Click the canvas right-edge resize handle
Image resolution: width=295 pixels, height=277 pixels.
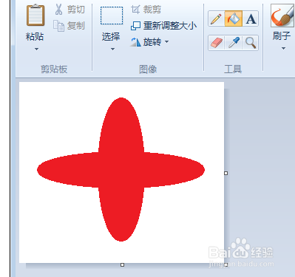coord(226,173)
